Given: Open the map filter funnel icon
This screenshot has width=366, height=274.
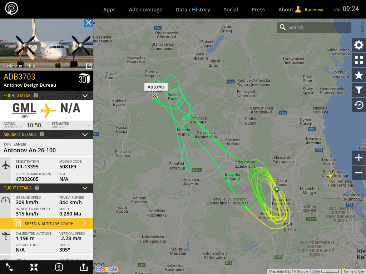Looking at the screenshot, I should tap(359, 90).
